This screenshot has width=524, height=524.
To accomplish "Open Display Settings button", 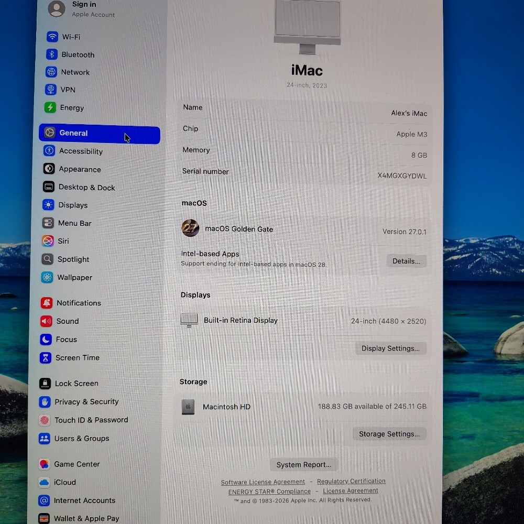I will pos(391,348).
